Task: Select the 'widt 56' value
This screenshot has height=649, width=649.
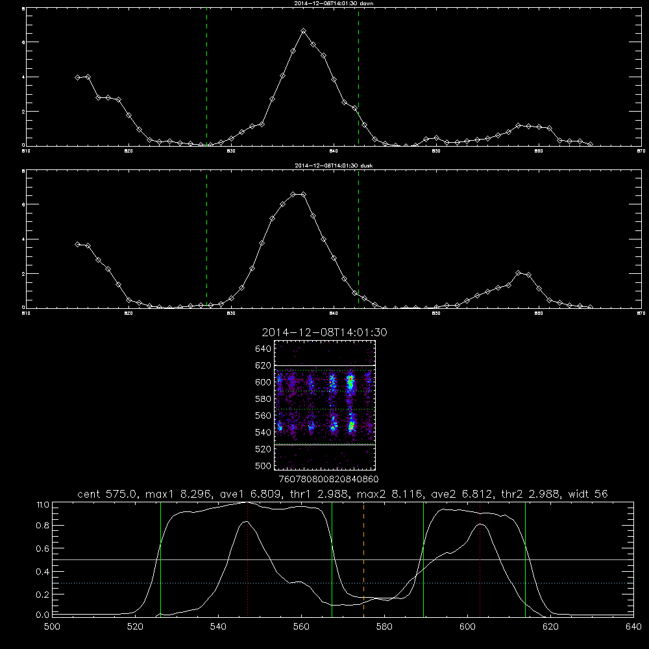Action: (588, 494)
